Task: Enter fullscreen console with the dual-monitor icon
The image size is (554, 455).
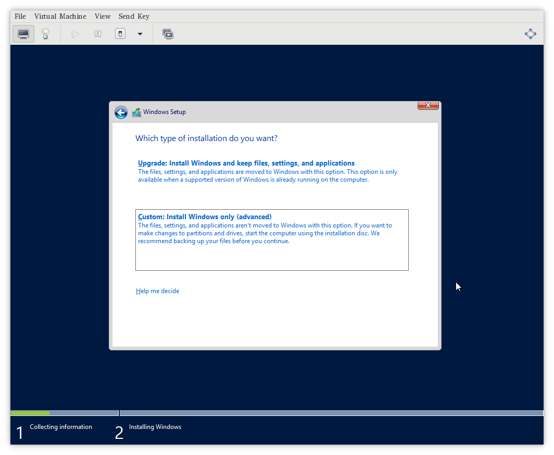Action: pyautogui.click(x=168, y=33)
